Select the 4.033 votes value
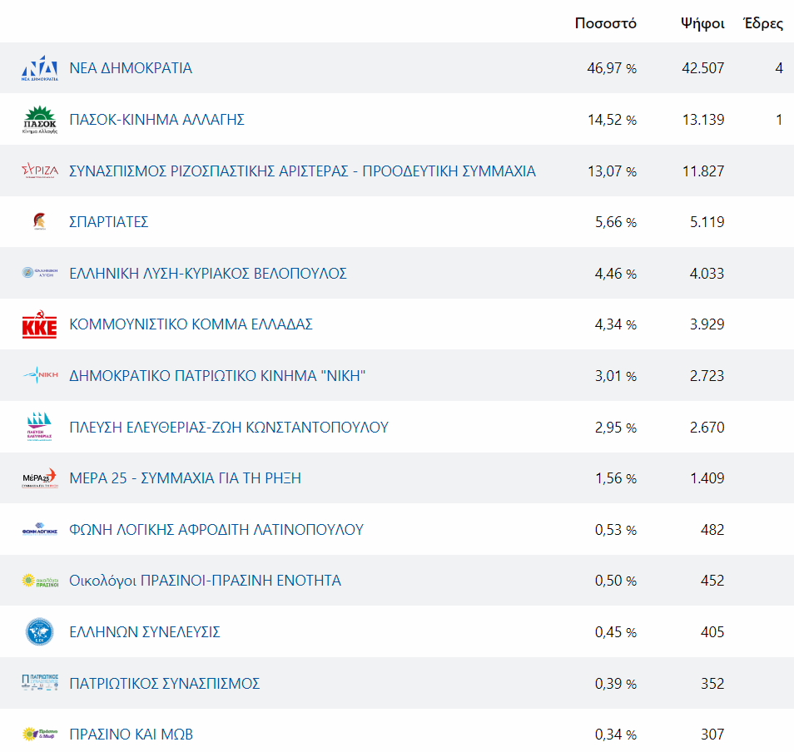This screenshot has height=752, width=794. [x=707, y=274]
